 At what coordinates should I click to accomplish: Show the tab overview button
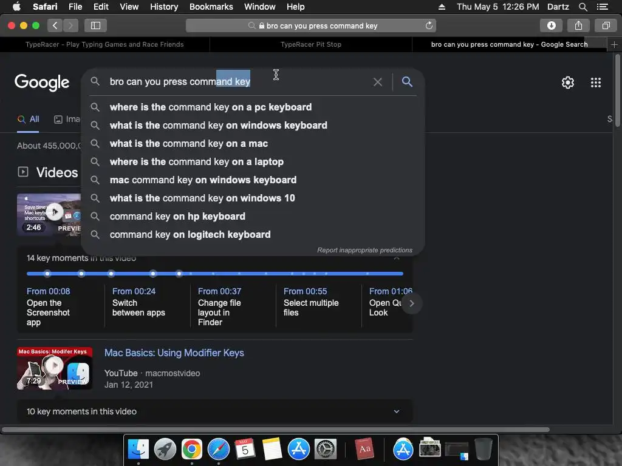coord(606,25)
